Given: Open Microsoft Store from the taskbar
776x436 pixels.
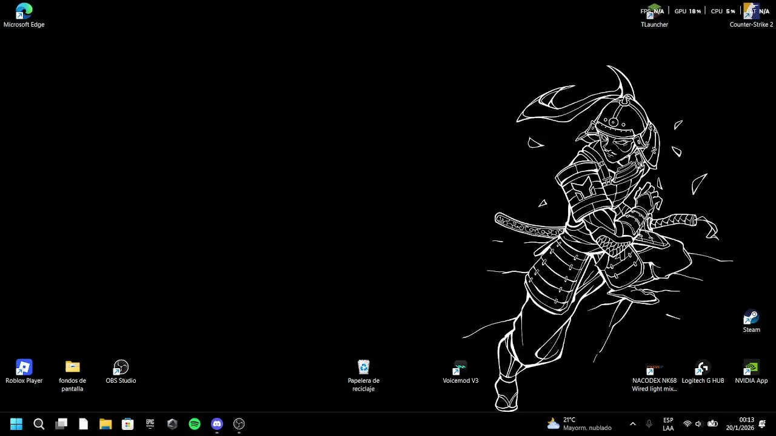Looking at the screenshot, I should pos(128,424).
